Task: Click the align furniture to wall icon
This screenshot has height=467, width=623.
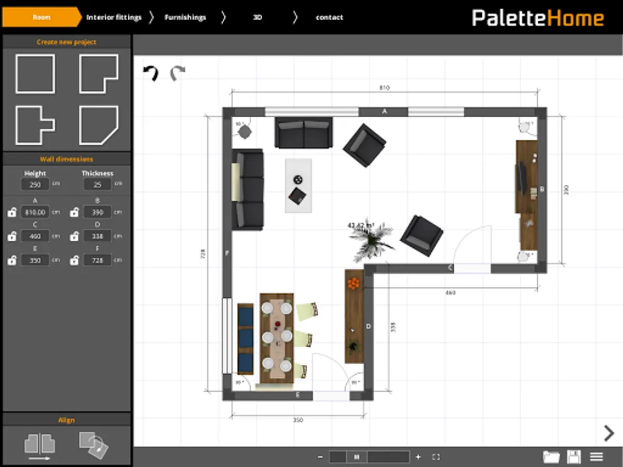Action: tap(39, 447)
